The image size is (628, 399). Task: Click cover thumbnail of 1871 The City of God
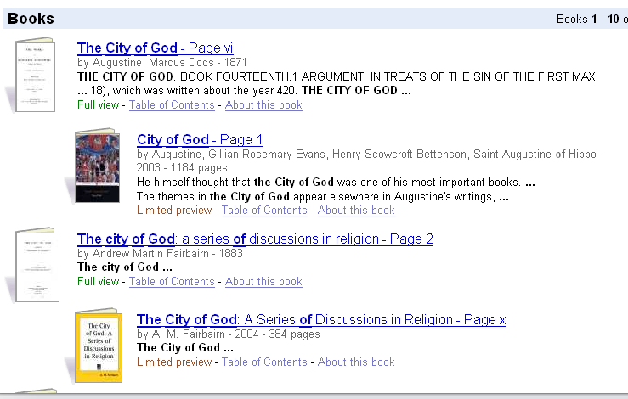(35, 75)
